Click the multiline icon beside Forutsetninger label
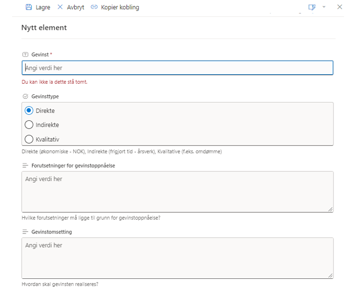345x287 pixels. tap(26, 166)
